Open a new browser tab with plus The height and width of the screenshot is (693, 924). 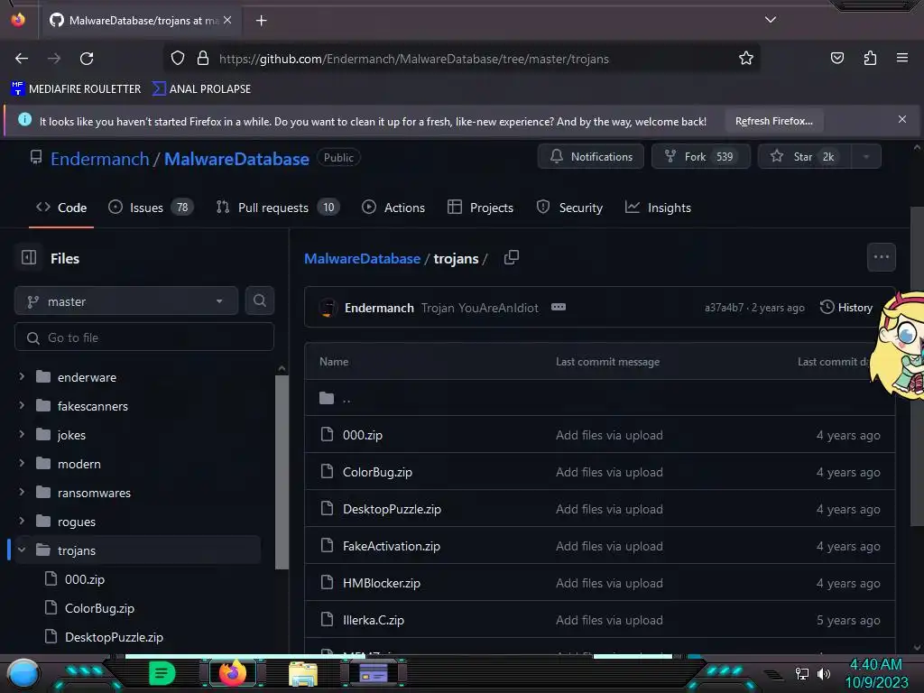click(261, 21)
